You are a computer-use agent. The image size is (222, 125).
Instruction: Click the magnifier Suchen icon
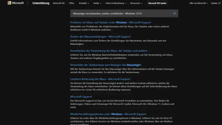tap(219, 3)
